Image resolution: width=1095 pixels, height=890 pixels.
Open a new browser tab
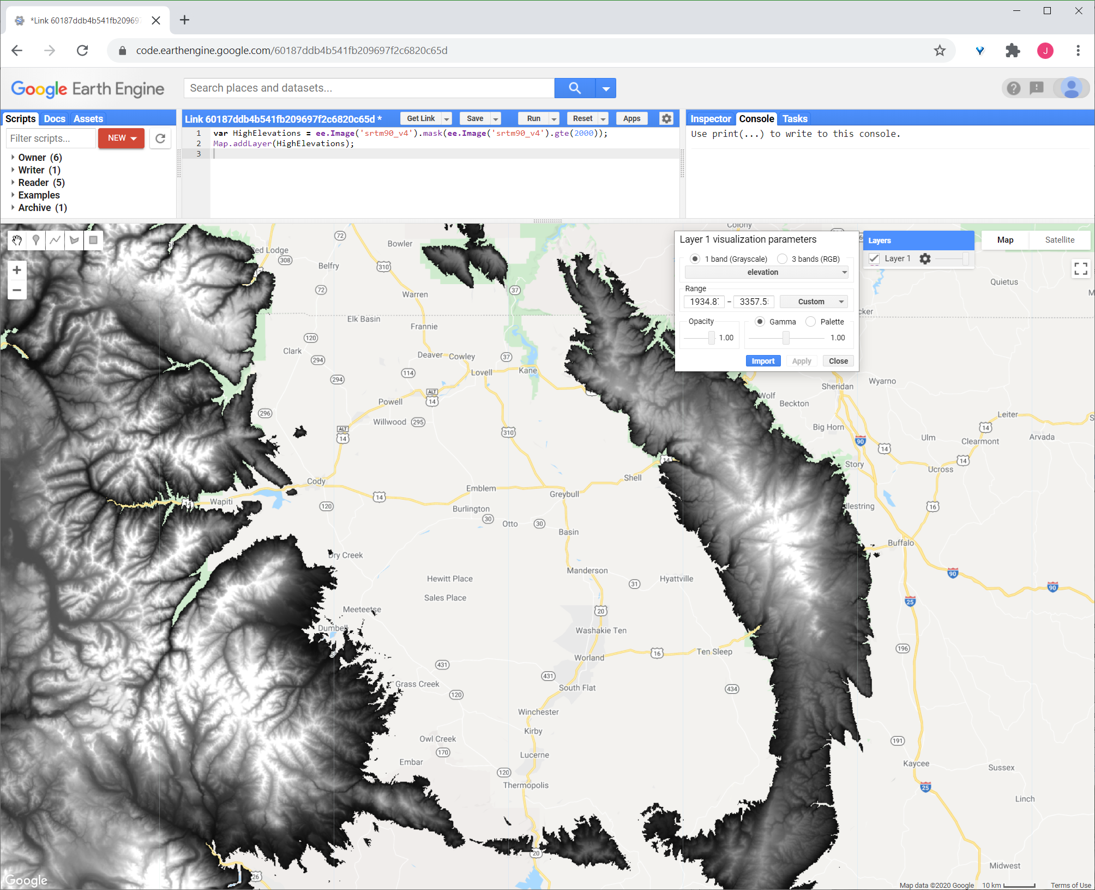[185, 20]
